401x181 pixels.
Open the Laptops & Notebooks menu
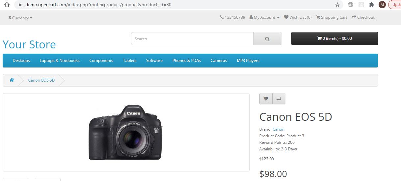click(x=60, y=61)
